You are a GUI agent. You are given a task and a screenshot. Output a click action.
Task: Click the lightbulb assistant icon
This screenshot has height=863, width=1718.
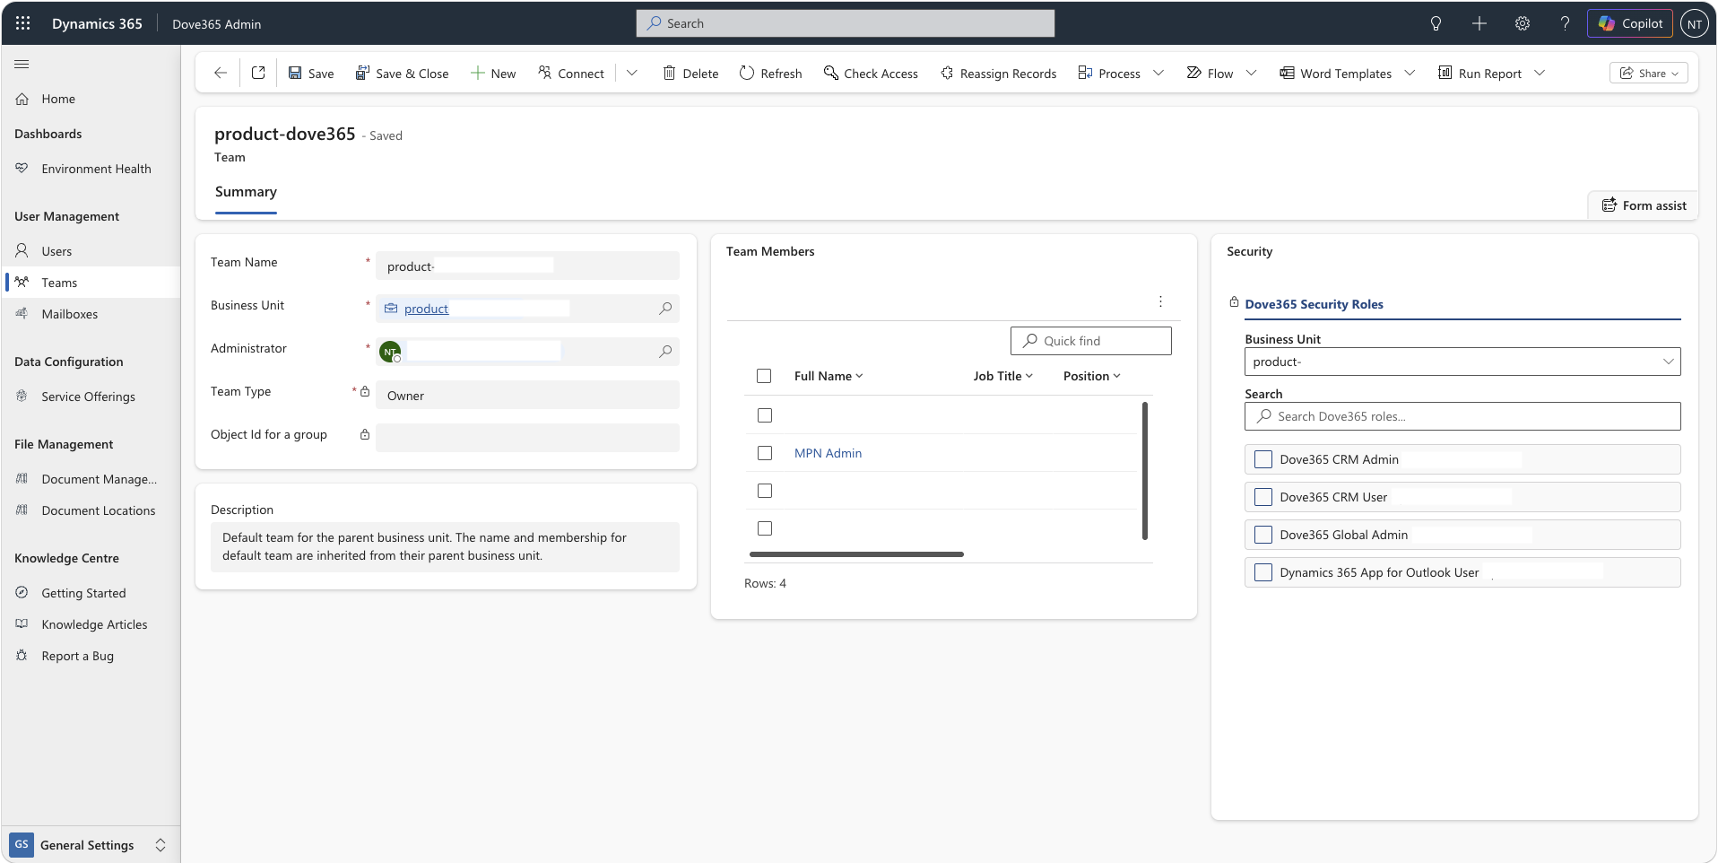(1436, 23)
